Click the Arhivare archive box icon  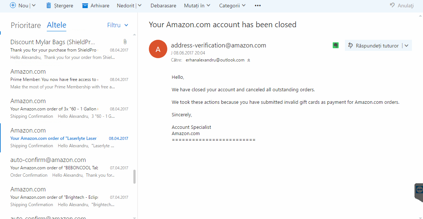click(x=85, y=6)
